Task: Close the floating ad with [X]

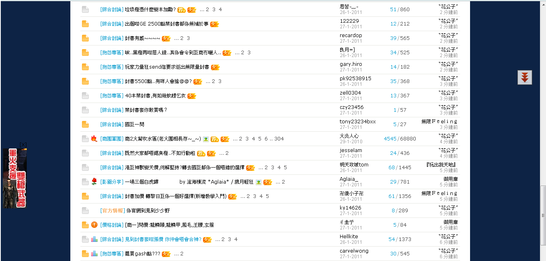Action: pyautogui.click(x=23, y=144)
